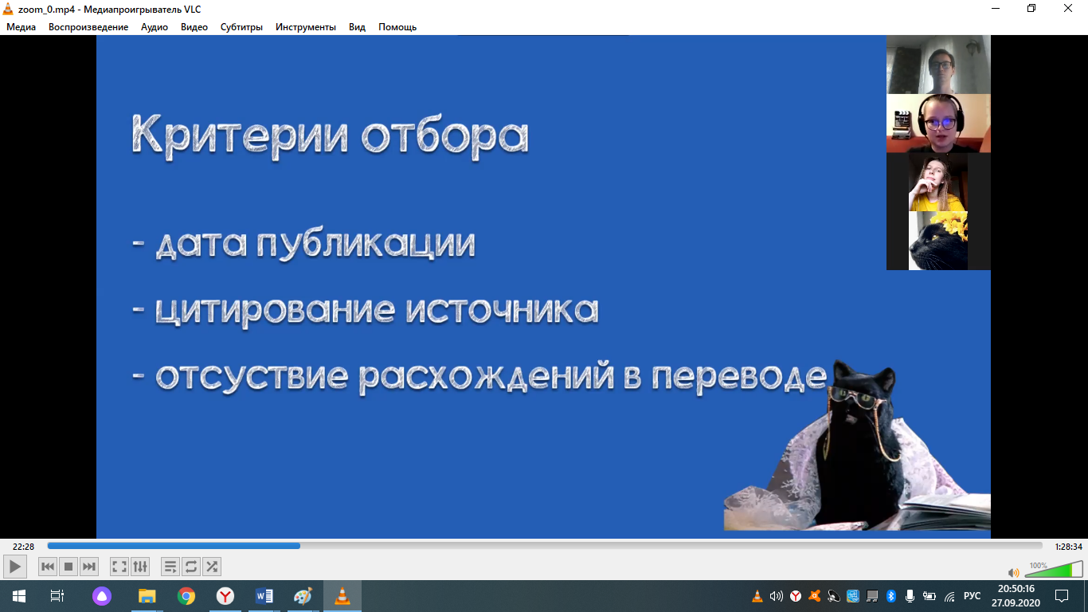The height and width of the screenshot is (612, 1088).
Task: Click the microphone tray icon
Action: tap(910, 596)
